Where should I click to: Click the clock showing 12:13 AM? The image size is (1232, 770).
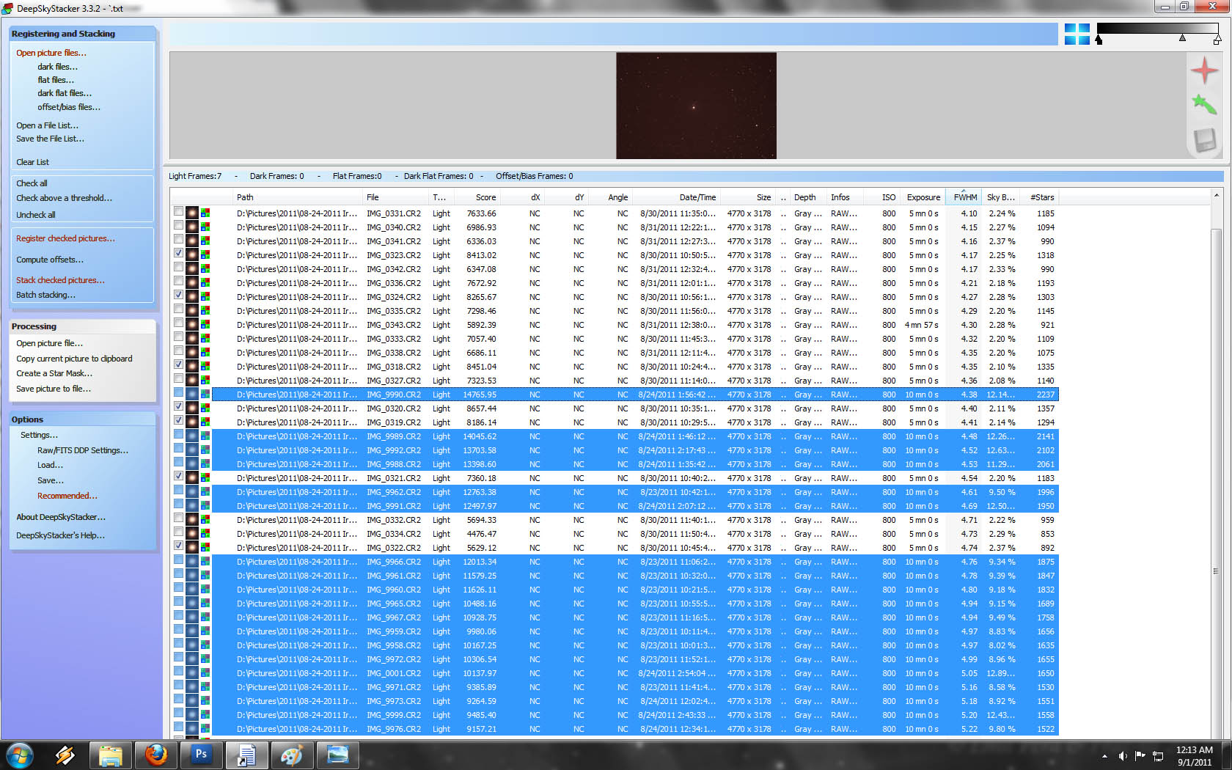tap(1194, 750)
